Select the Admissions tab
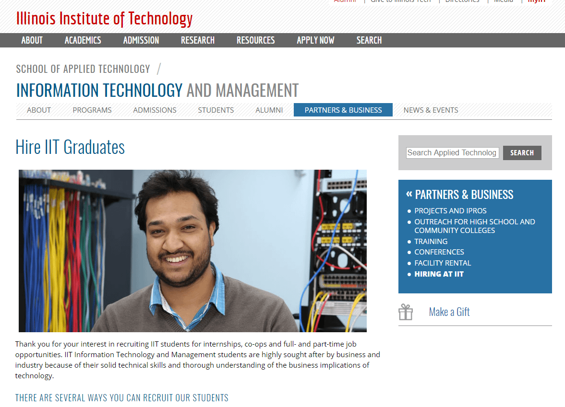 pyautogui.click(x=155, y=110)
